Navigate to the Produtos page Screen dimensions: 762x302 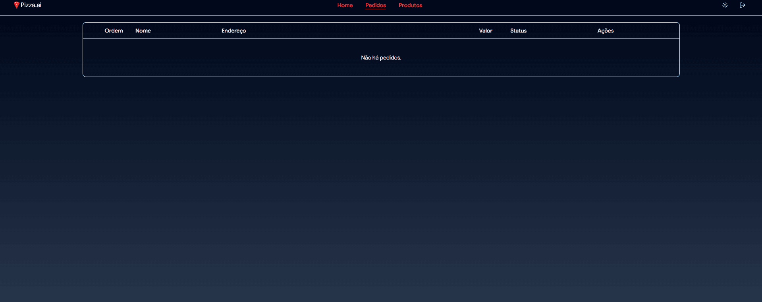[410, 5]
